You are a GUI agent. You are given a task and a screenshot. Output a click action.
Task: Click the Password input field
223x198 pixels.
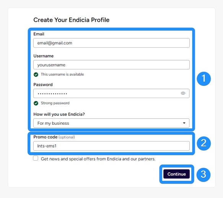111,93
